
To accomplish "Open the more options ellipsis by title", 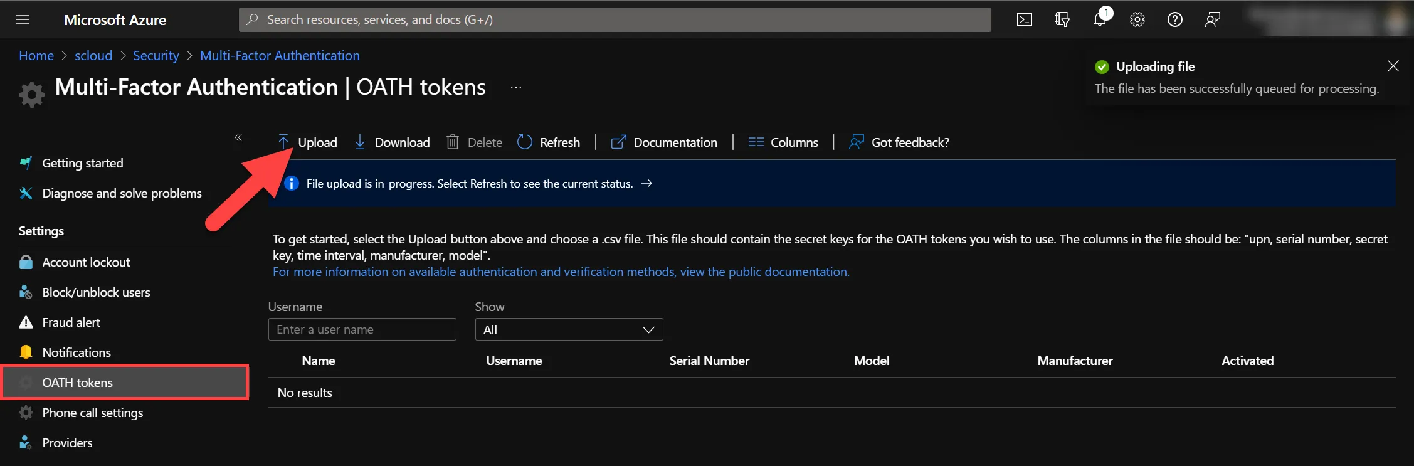I will coord(516,87).
